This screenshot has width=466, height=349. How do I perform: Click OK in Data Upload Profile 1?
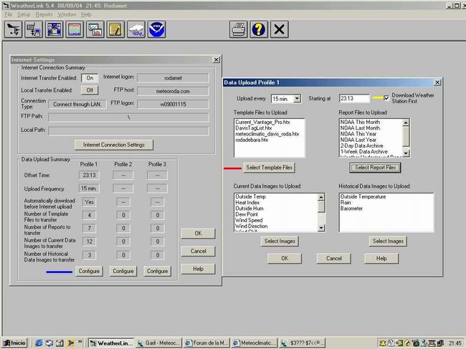tap(285, 258)
